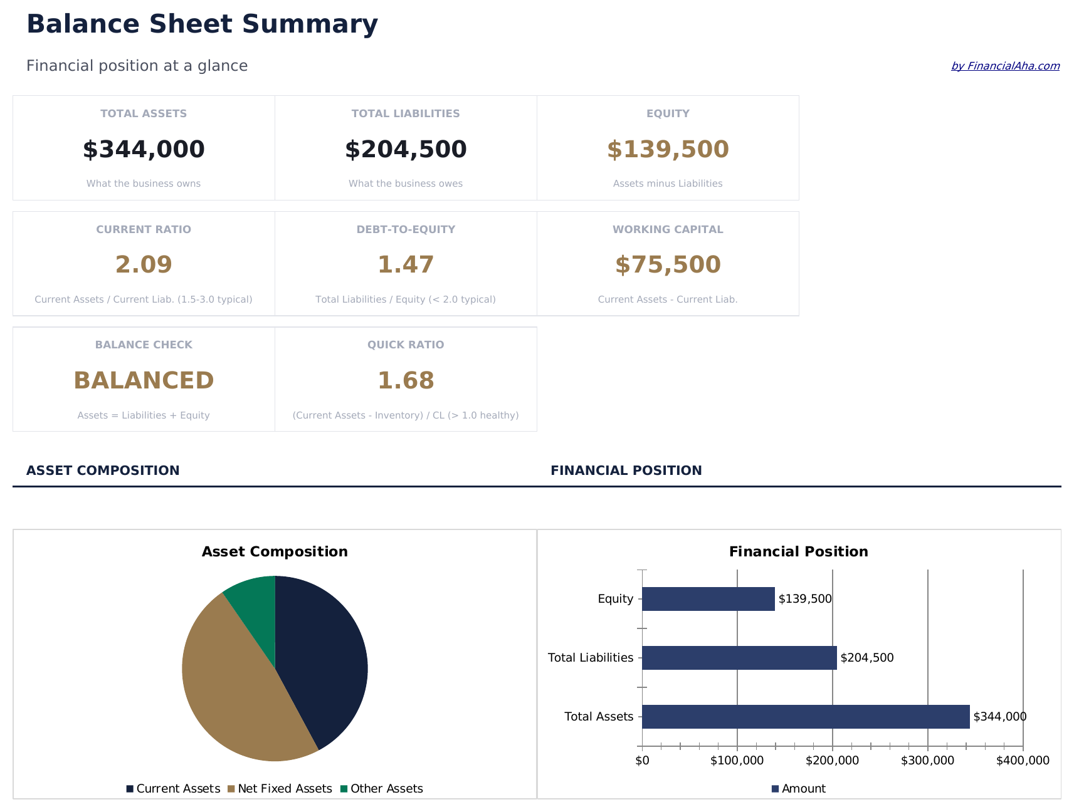This screenshot has width=1074, height=812.
Task: Click the Current Assets legend swatch
Action: [130, 789]
